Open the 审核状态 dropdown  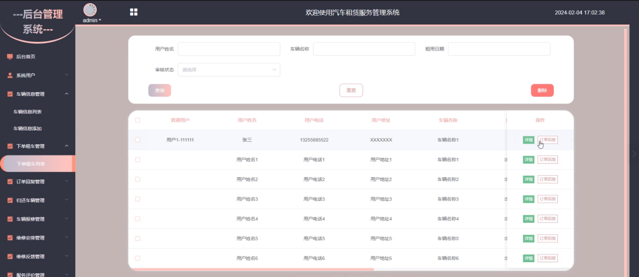pyautogui.click(x=229, y=69)
